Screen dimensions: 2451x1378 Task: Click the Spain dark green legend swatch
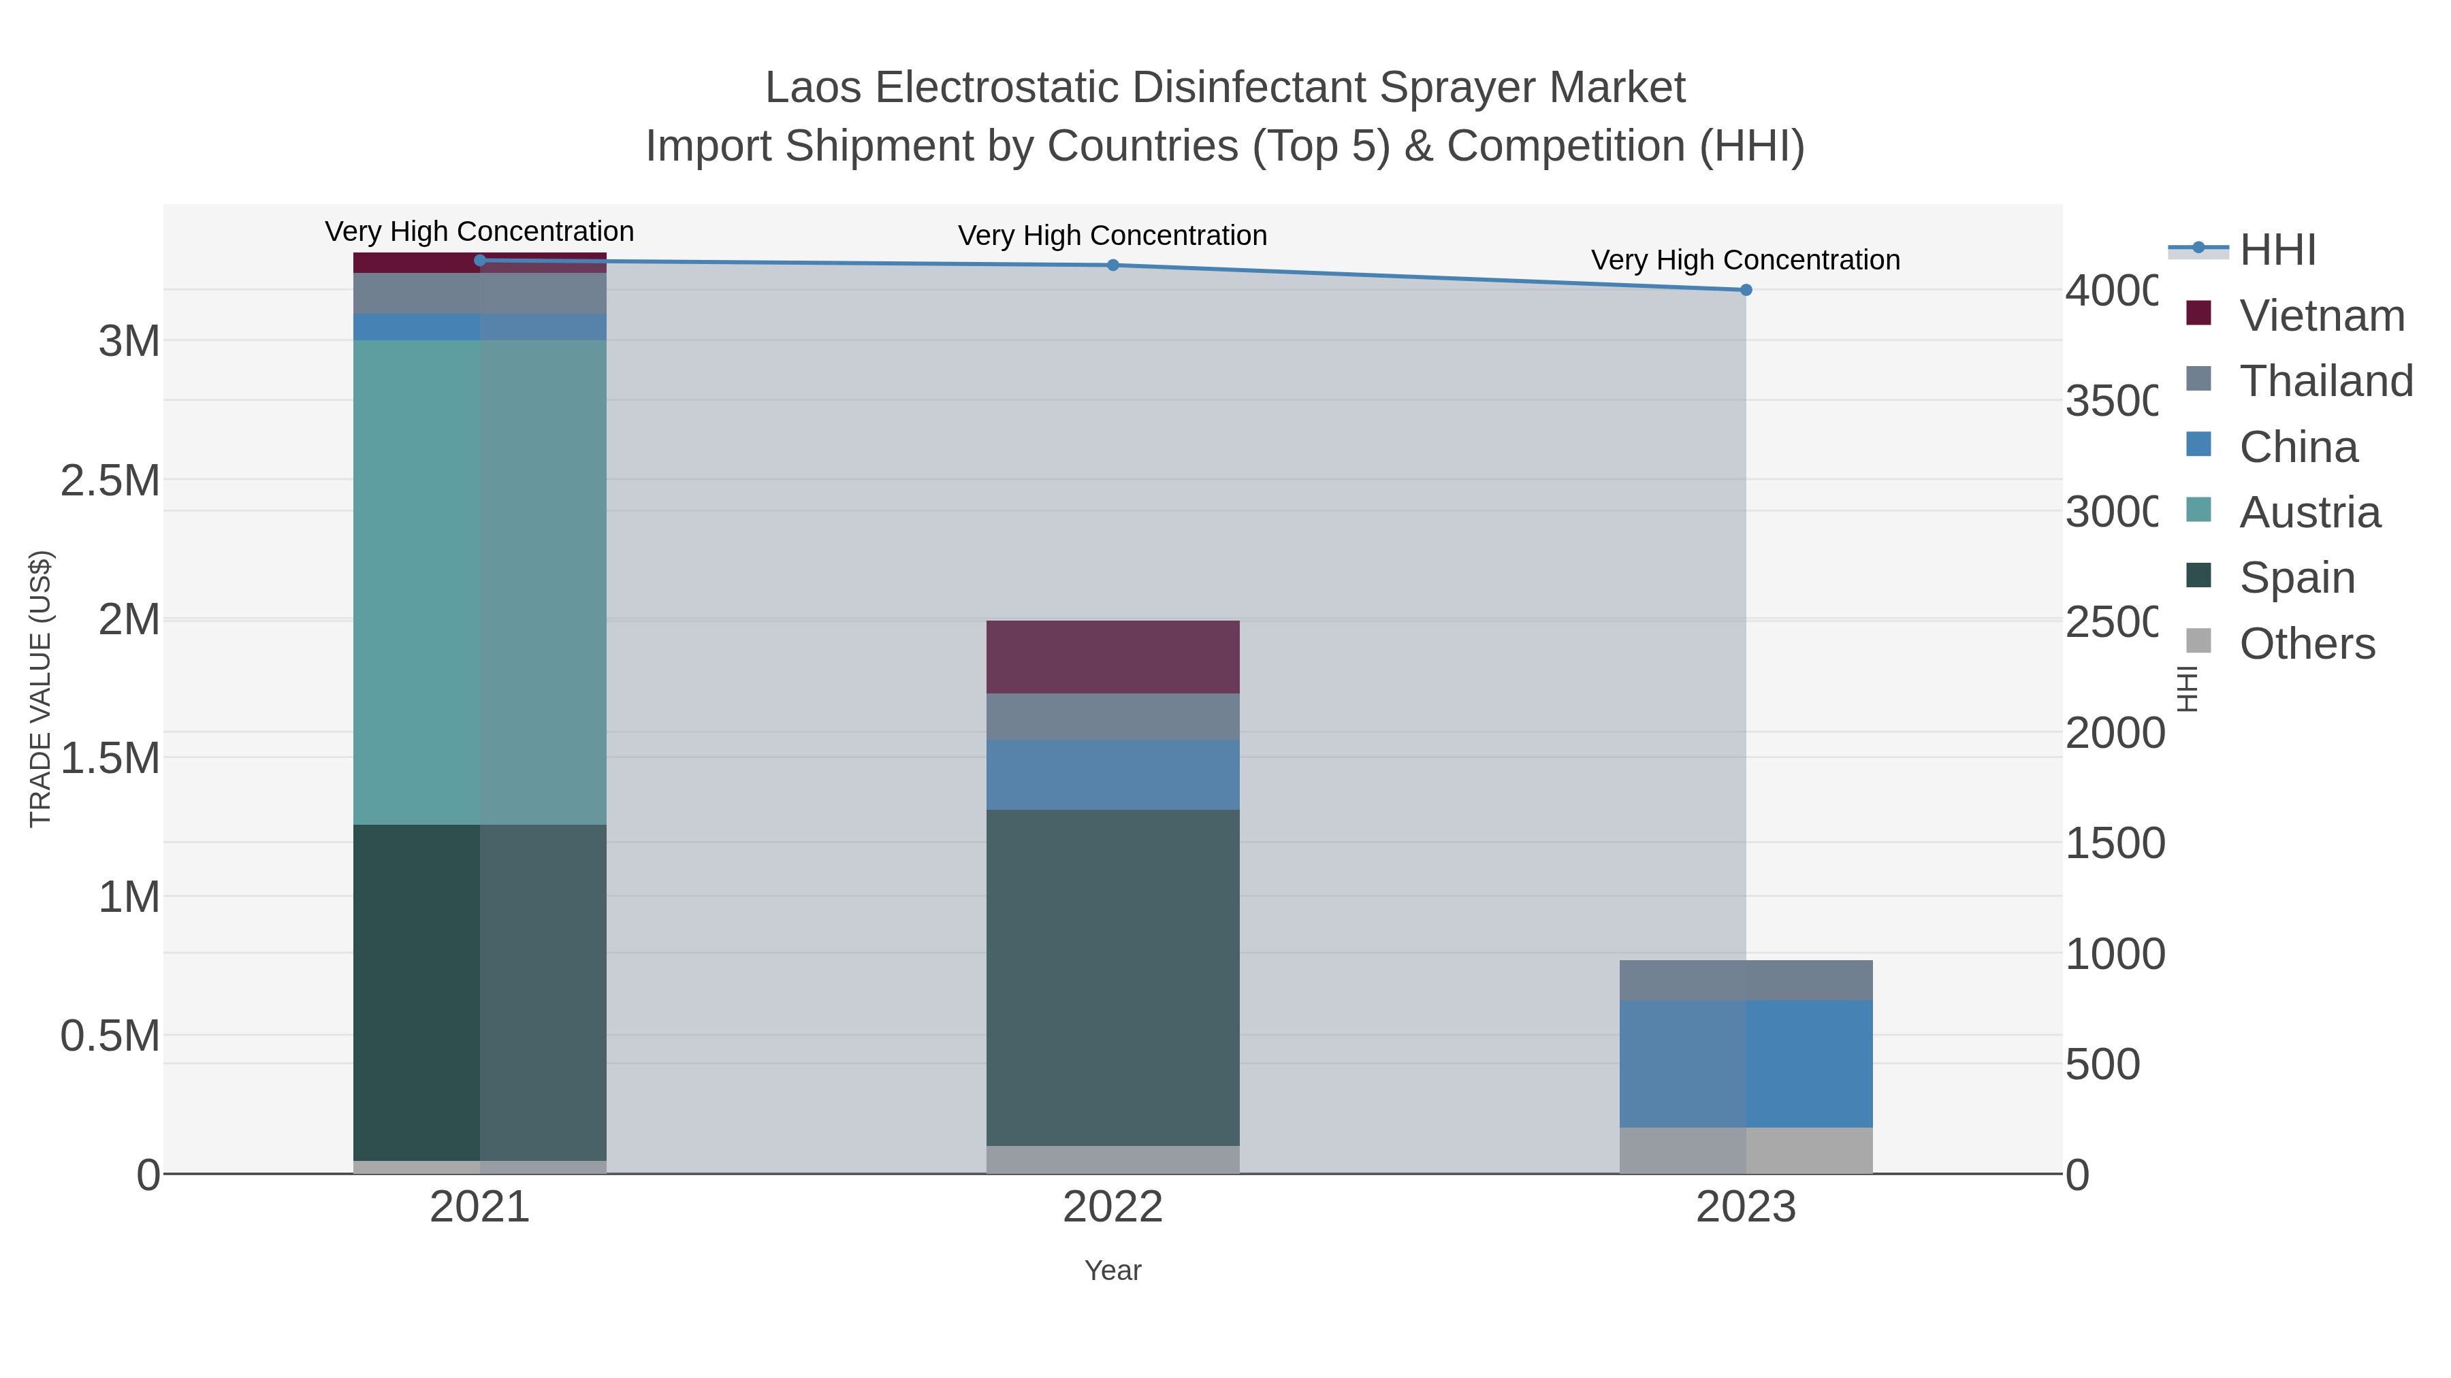(x=2199, y=575)
